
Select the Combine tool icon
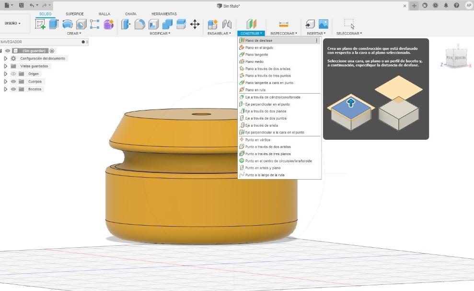pyautogui.click(x=167, y=24)
